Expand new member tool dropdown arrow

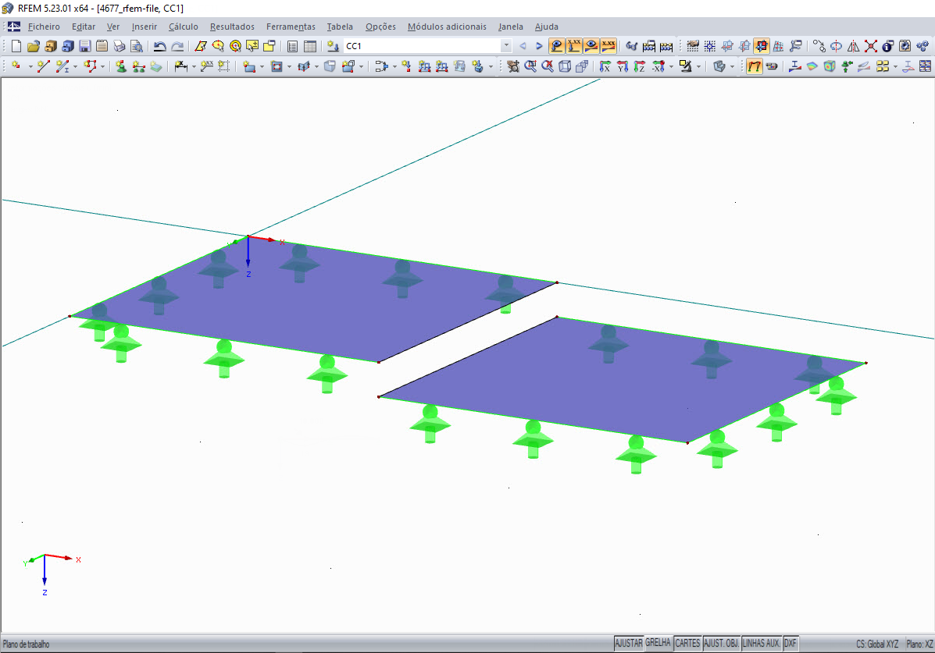(75, 66)
